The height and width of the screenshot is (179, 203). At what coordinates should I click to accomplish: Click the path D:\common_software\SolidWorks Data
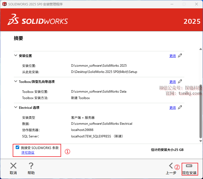tap(99, 92)
